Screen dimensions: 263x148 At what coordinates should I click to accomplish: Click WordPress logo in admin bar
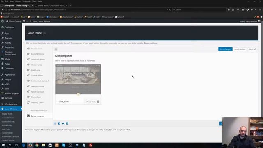[2, 21]
